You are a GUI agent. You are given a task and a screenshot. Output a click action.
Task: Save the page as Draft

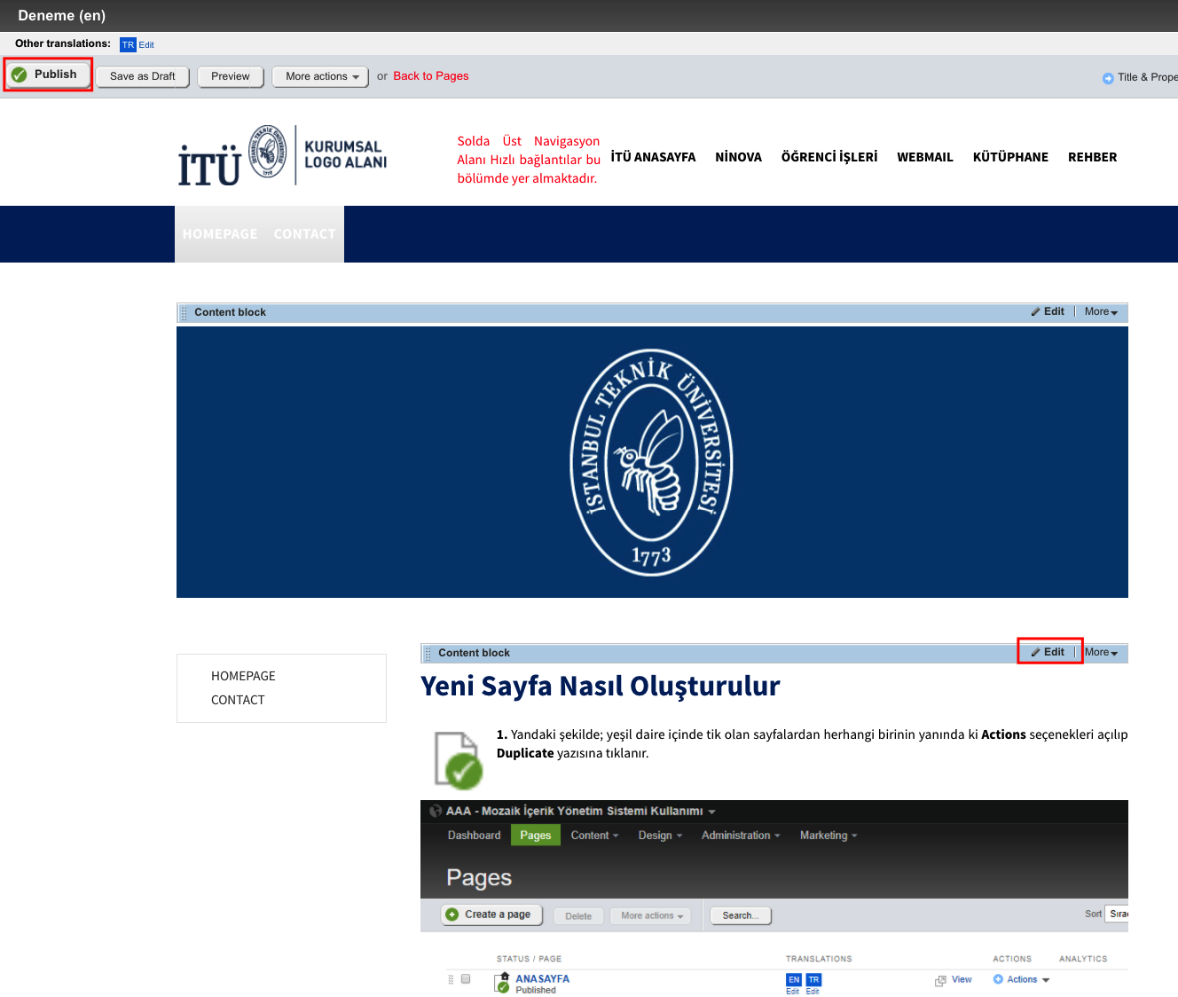143,76
